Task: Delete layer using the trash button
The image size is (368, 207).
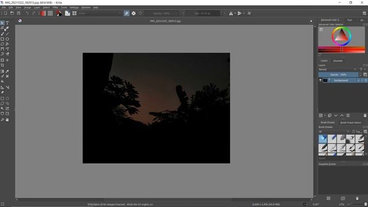Action: [365, 116]
